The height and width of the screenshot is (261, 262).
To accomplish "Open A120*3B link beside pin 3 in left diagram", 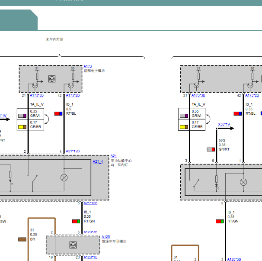I will point(90,232).
